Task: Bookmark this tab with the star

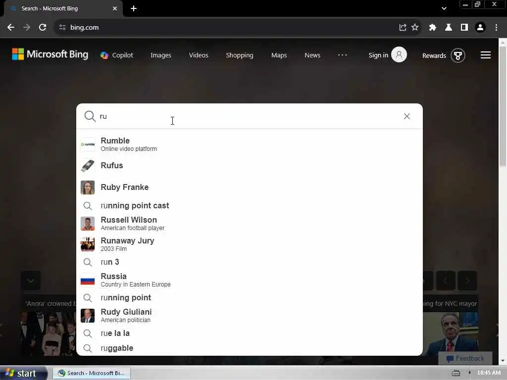Action: point(415,28)
